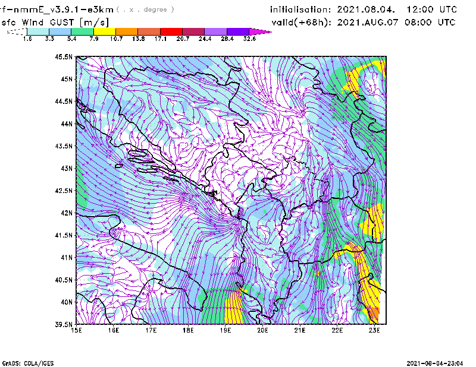Click the legend value '32.6'
This screenshot has width=476, height=367.
pyautogui.click(x=249, y=39)
